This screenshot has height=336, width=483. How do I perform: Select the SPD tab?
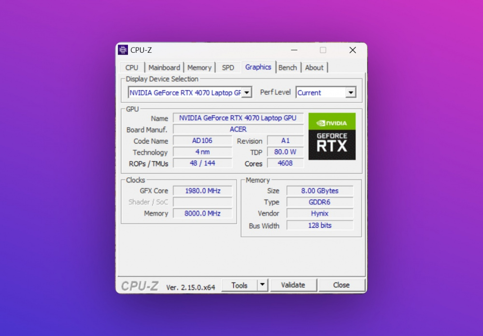pos(228,68)
